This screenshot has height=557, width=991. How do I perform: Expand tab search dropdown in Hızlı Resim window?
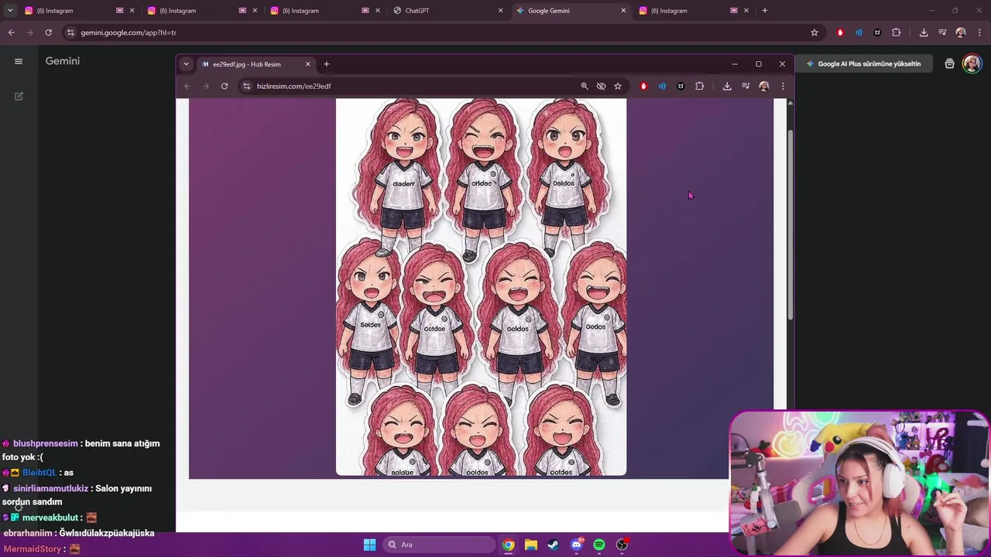(186, 64)
